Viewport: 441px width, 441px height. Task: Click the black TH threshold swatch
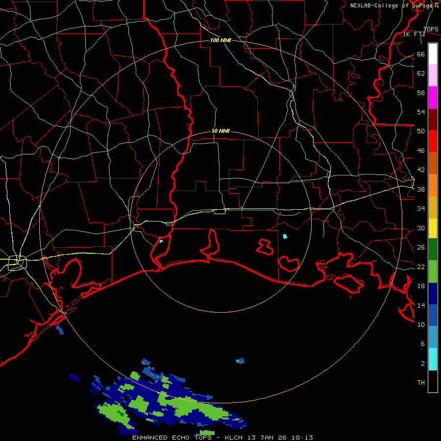[x=433, y=381]
